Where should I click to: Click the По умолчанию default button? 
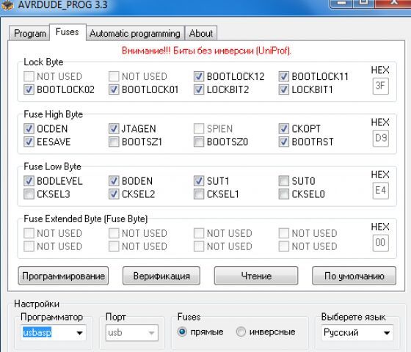354,276
